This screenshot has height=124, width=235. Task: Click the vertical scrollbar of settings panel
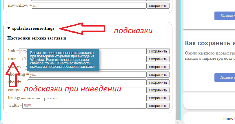(178, 58)
